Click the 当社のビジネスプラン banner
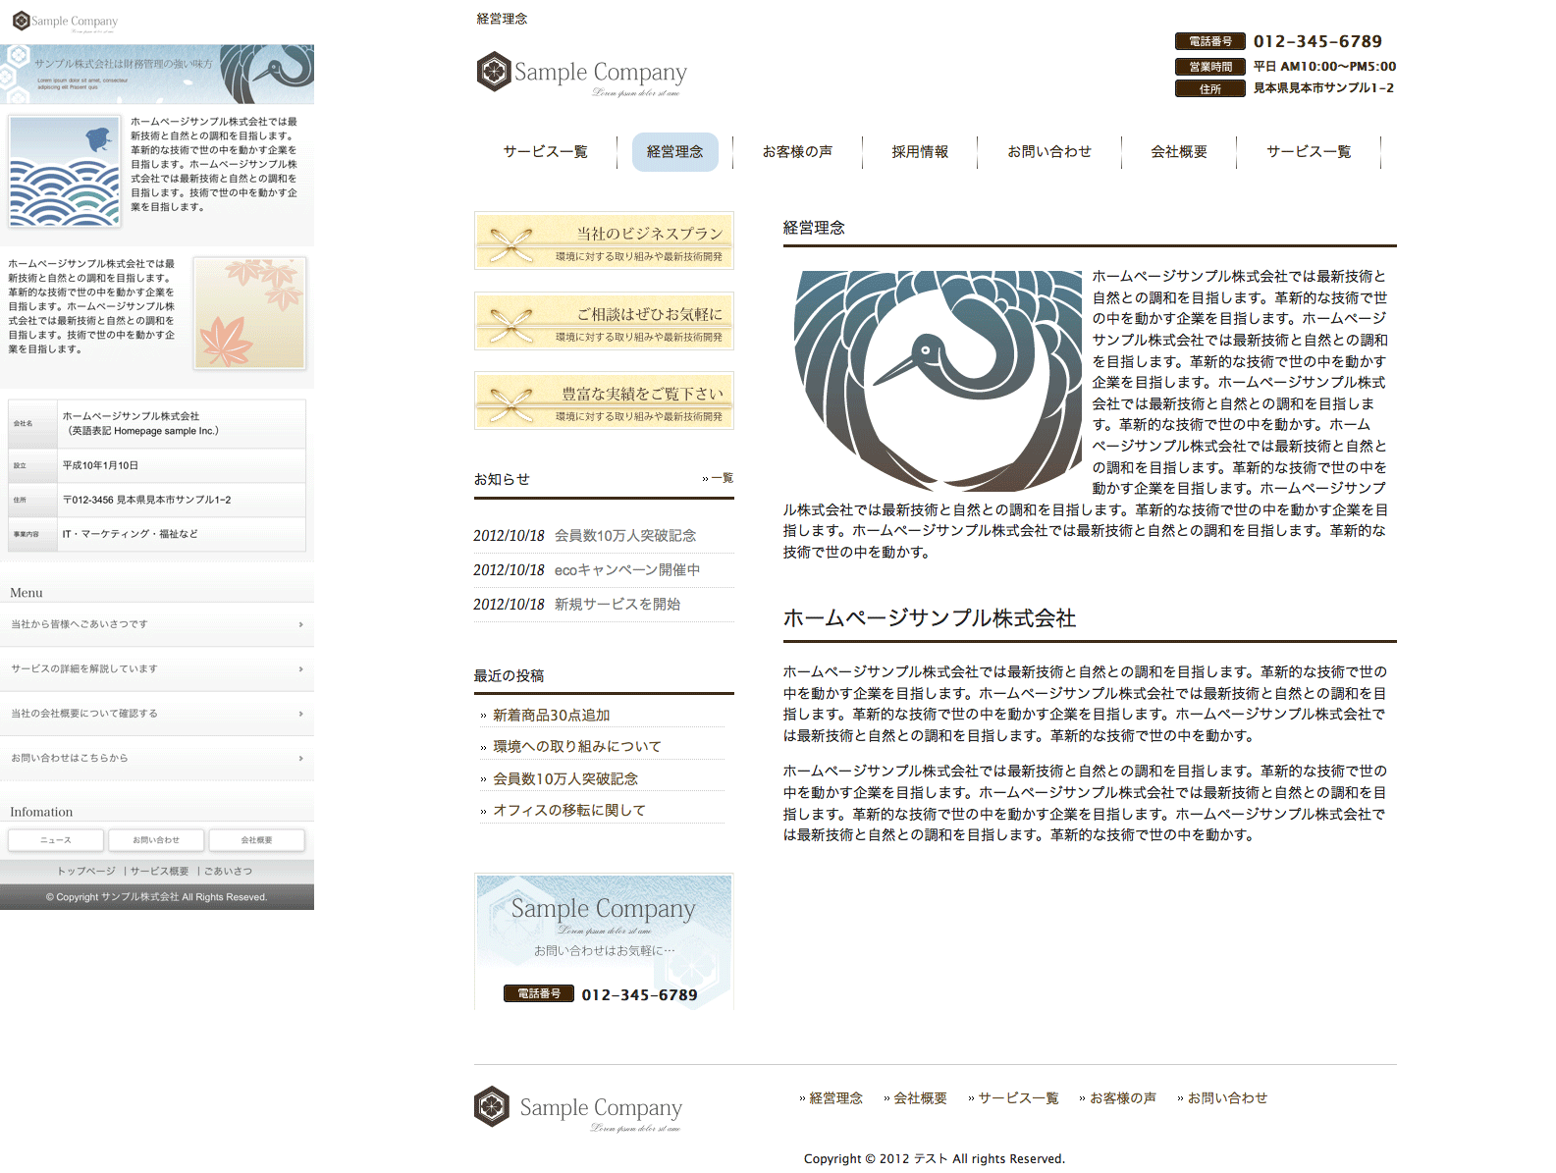 (604, 240)
